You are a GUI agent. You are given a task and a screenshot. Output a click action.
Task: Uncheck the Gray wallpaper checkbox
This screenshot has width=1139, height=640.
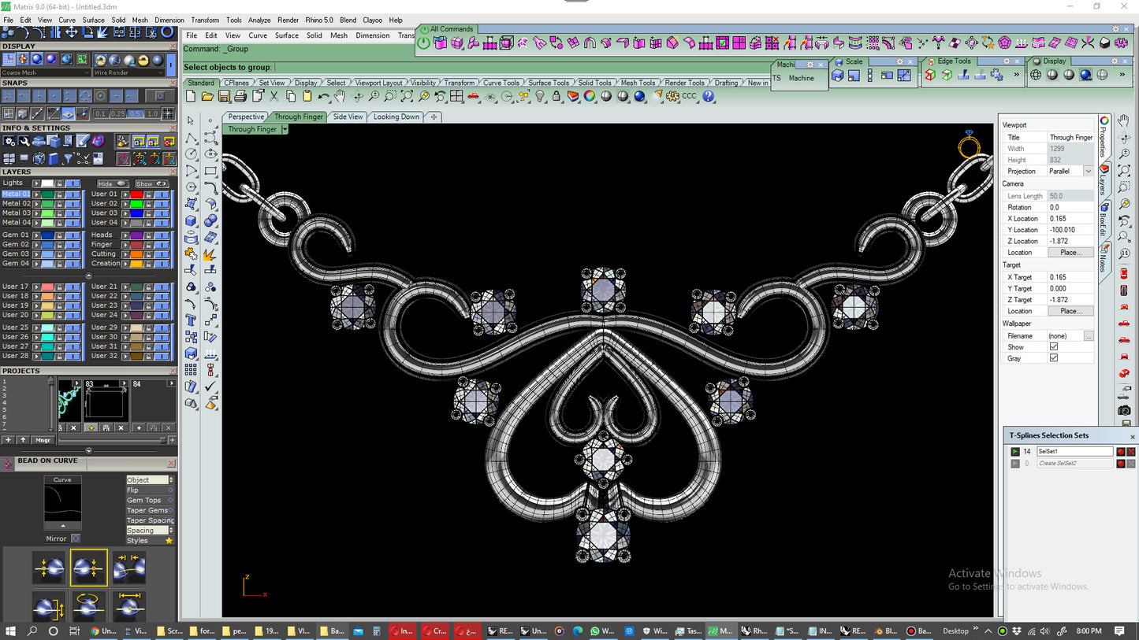(x=1054, y=358)
